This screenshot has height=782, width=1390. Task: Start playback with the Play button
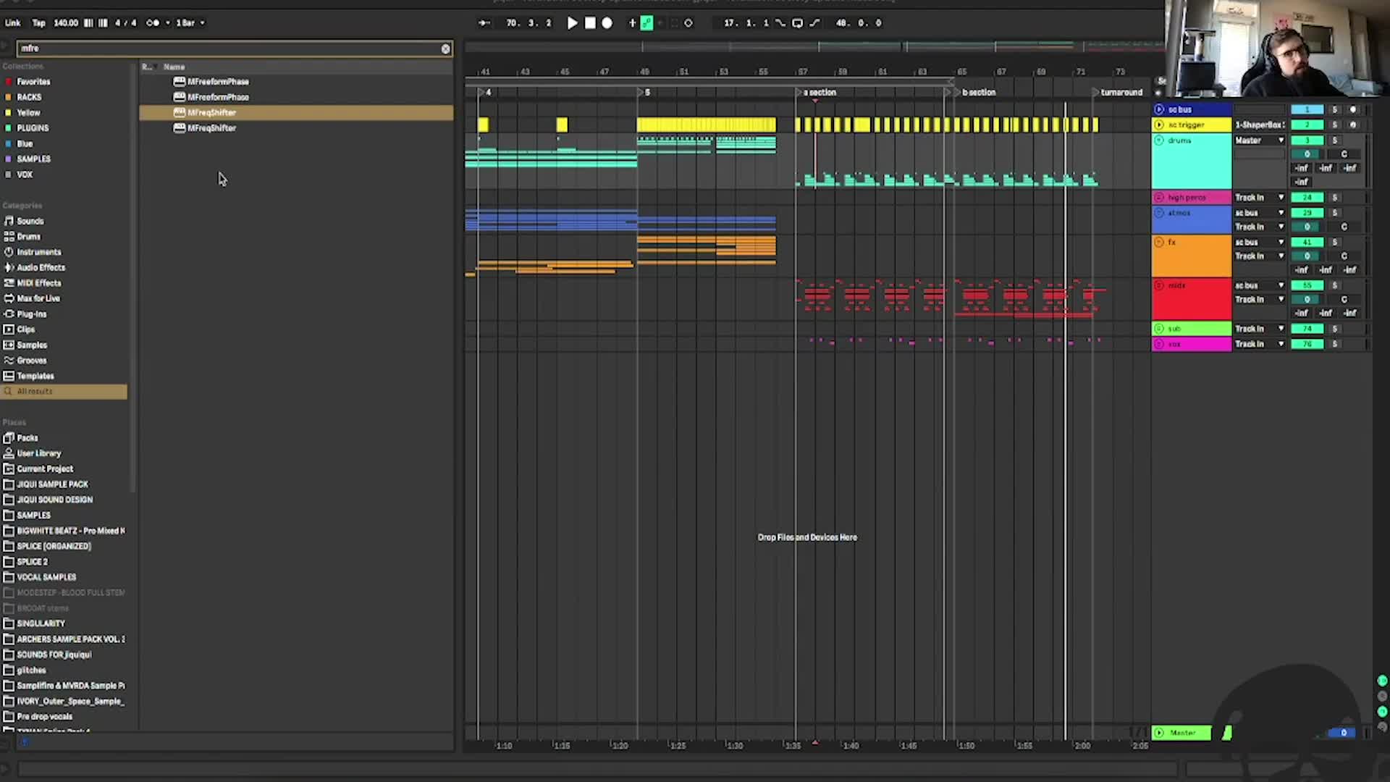(572, 23)
